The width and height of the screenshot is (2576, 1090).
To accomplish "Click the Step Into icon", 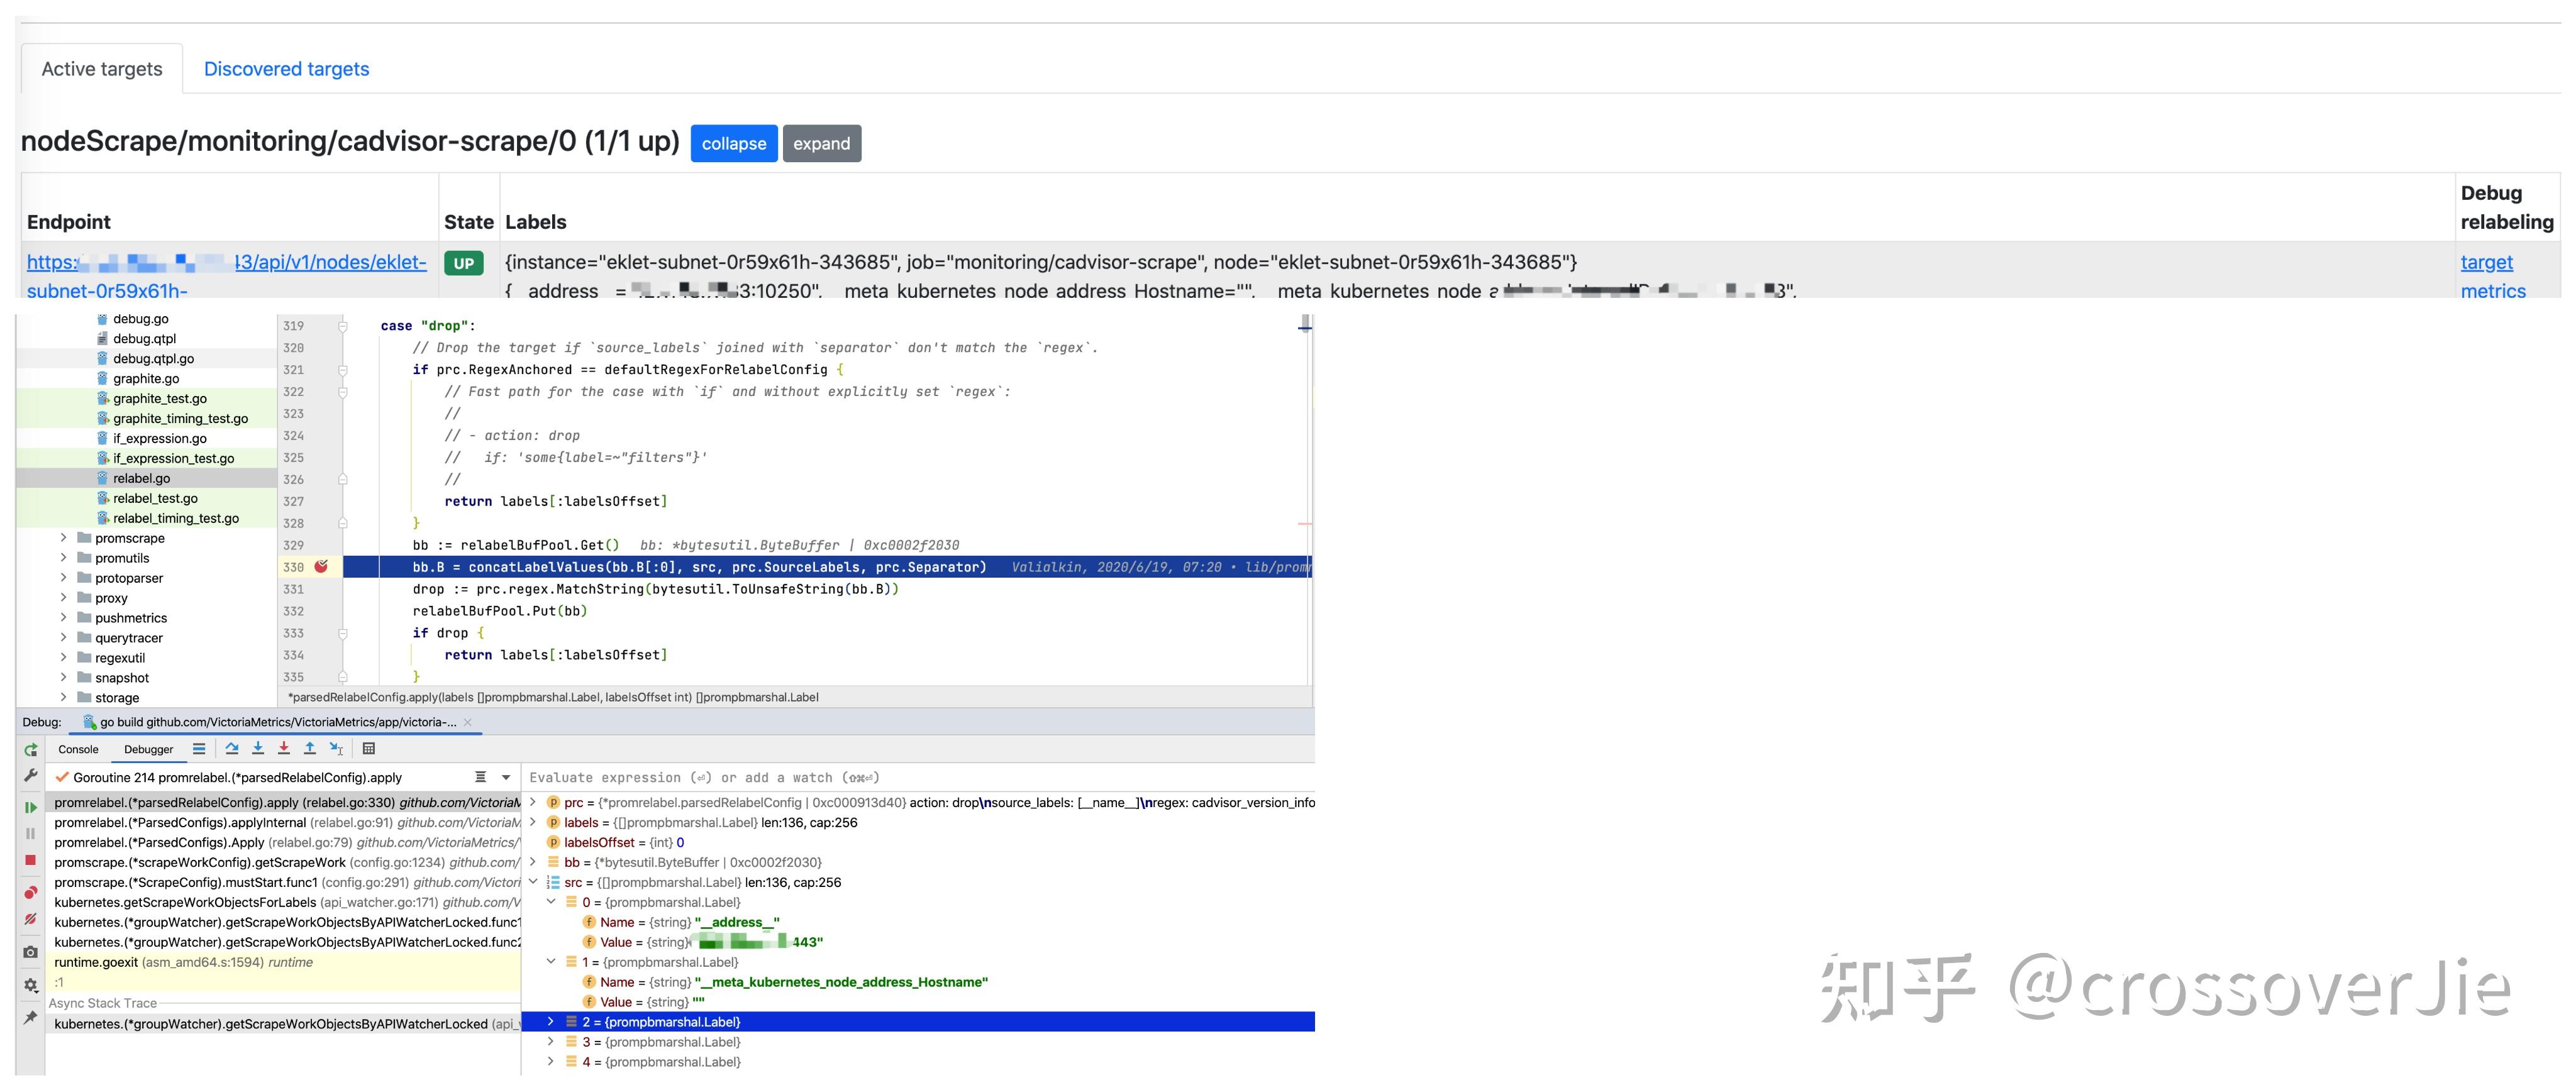I will coord(258,748).
